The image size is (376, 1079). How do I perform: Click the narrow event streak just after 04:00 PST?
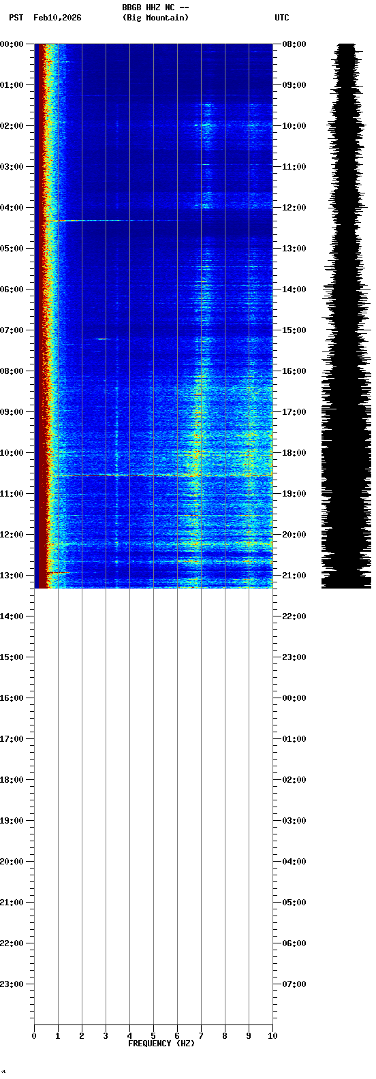[109, 220]
